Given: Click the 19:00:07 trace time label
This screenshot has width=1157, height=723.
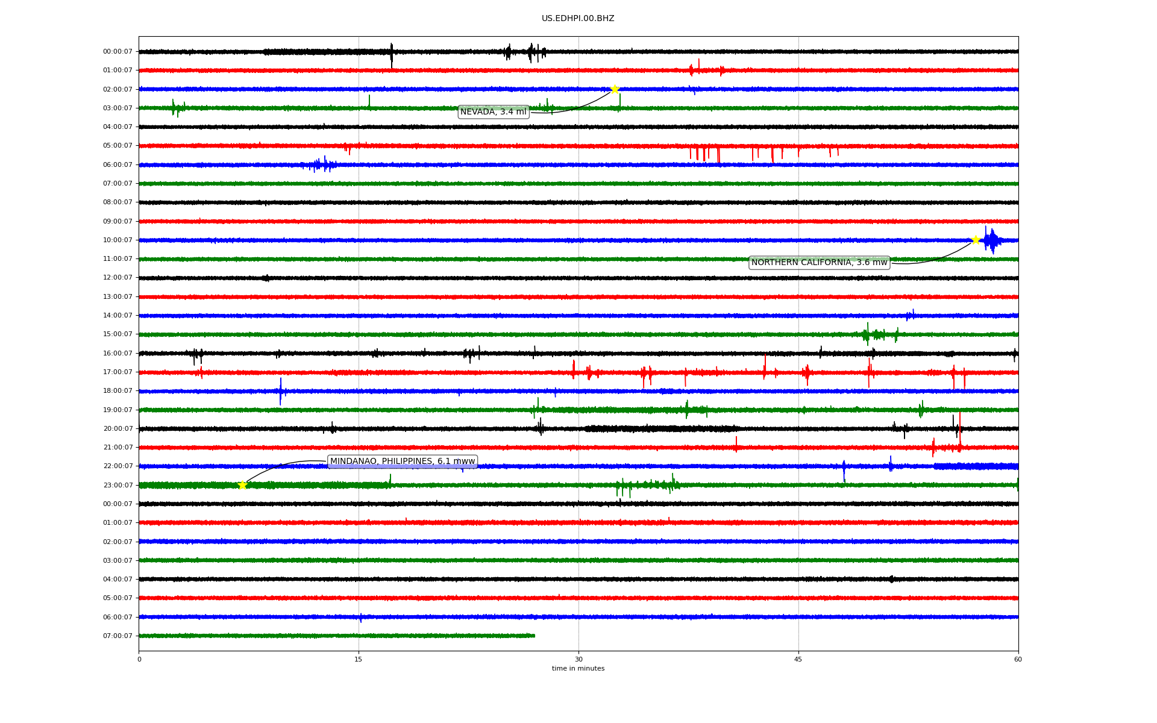Looking at the screenshot, I should (118, 410).
